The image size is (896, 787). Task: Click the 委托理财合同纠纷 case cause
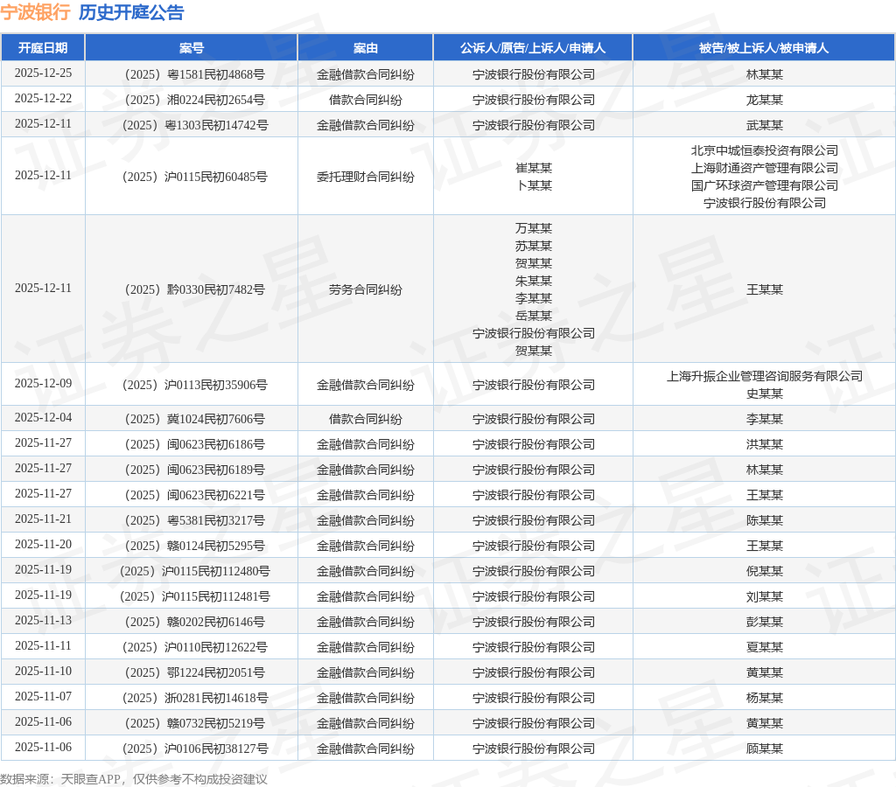[x=366, y=177]
